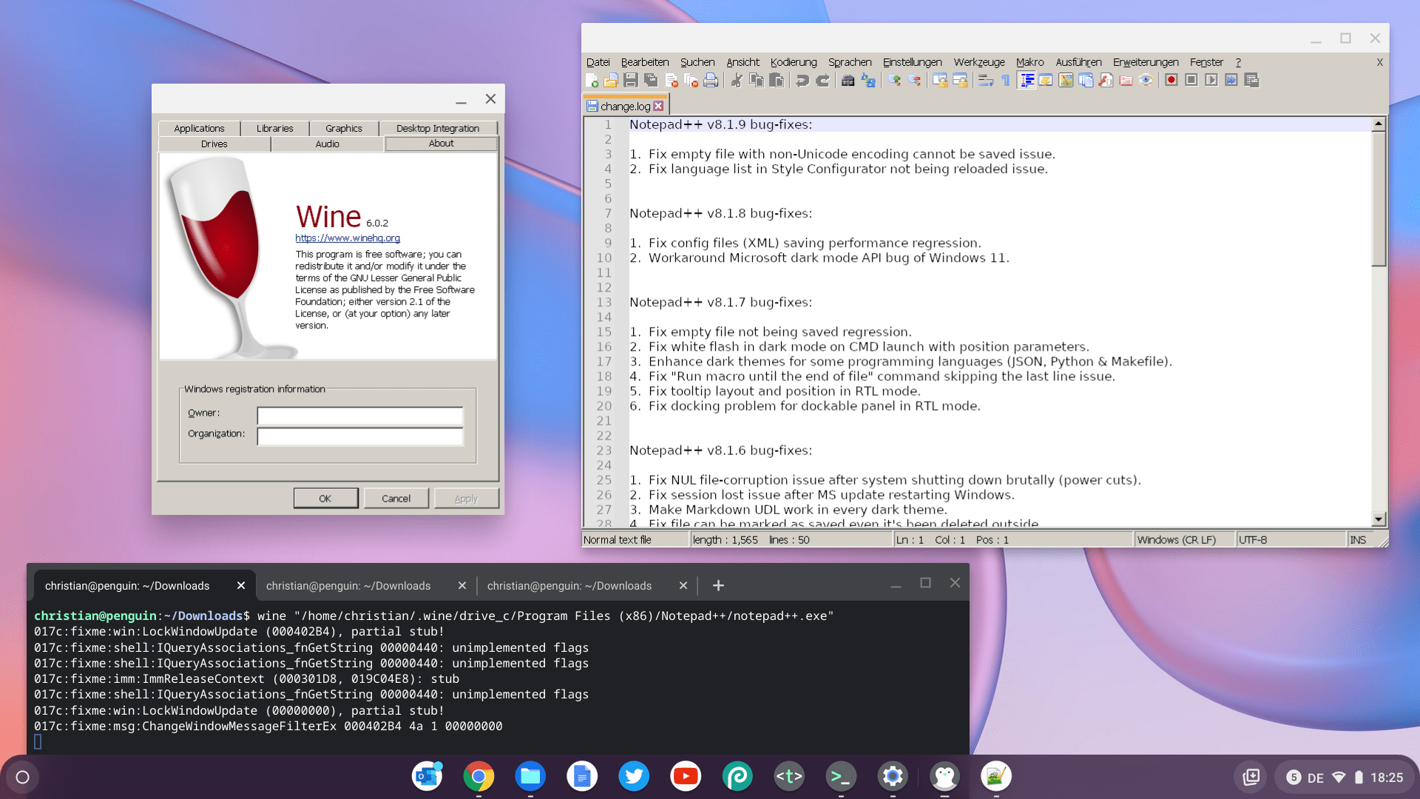Open the winehq.org link
The image size is (1420, 799).
click(348, 237)
